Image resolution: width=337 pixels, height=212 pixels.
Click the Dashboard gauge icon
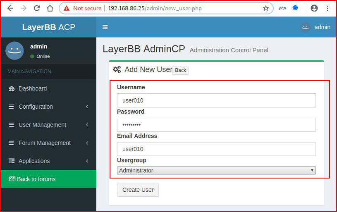12,88
